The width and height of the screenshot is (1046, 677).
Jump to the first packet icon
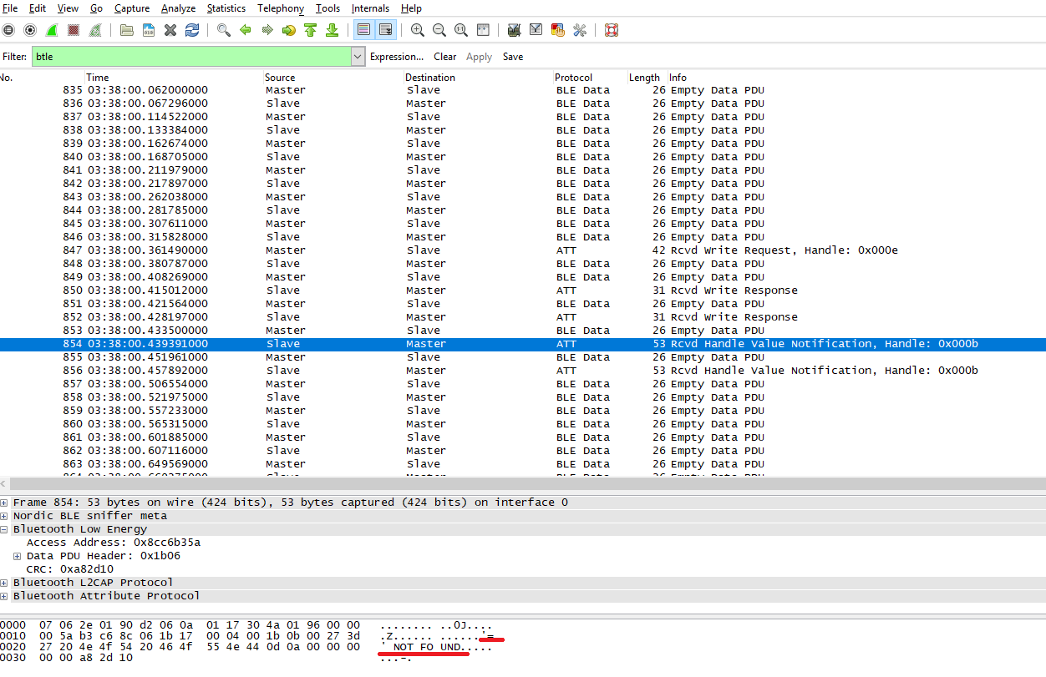click(x=310, y=30)
